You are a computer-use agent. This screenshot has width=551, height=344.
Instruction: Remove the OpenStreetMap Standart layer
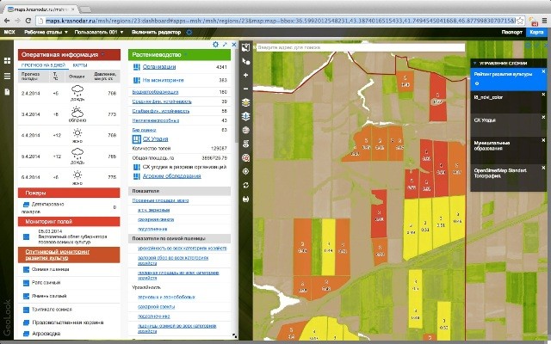(543, 168)
